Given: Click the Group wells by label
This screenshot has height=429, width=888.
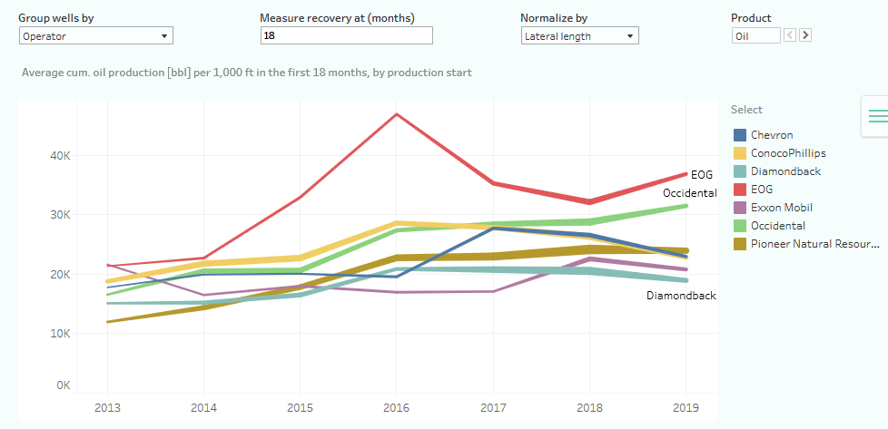Looking at the screenshot, I should coord(56,18).
